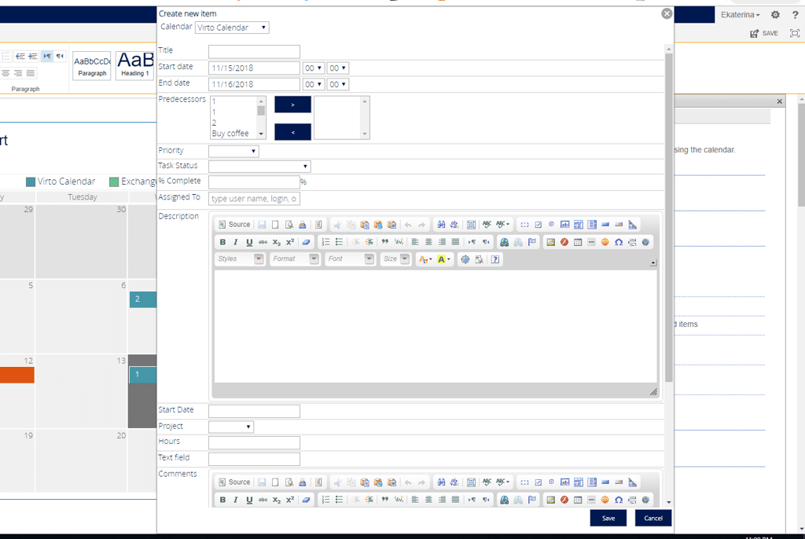
Task: Click the Save button in dialog
Action: click(x=608, y=518)
